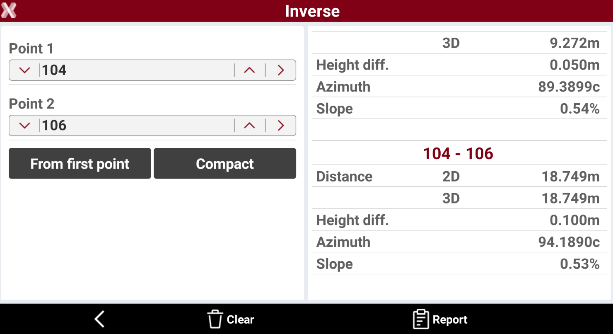Screen dimensions: 613x334
Task: Select the 104 - 106 result heading
Action: [458, 154]
